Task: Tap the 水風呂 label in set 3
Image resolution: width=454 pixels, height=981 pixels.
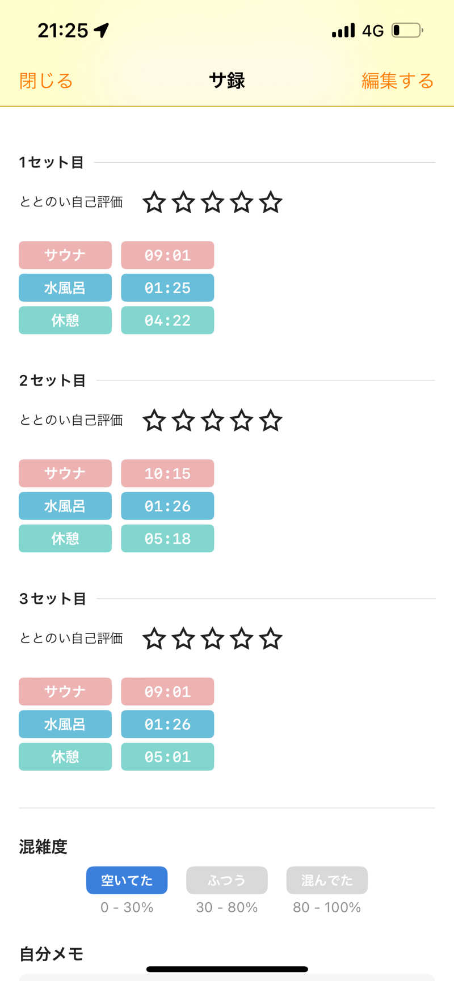Action: (x=65, y=724)
